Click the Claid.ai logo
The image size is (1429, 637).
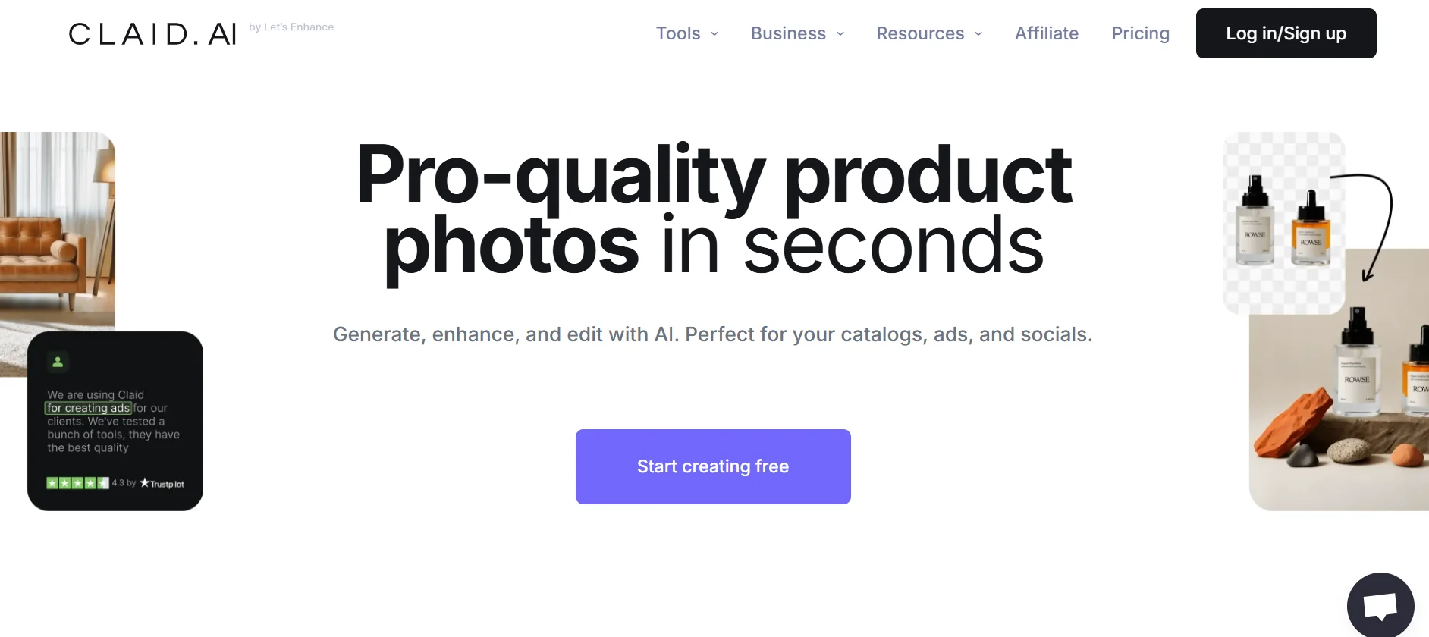(152, 34)
